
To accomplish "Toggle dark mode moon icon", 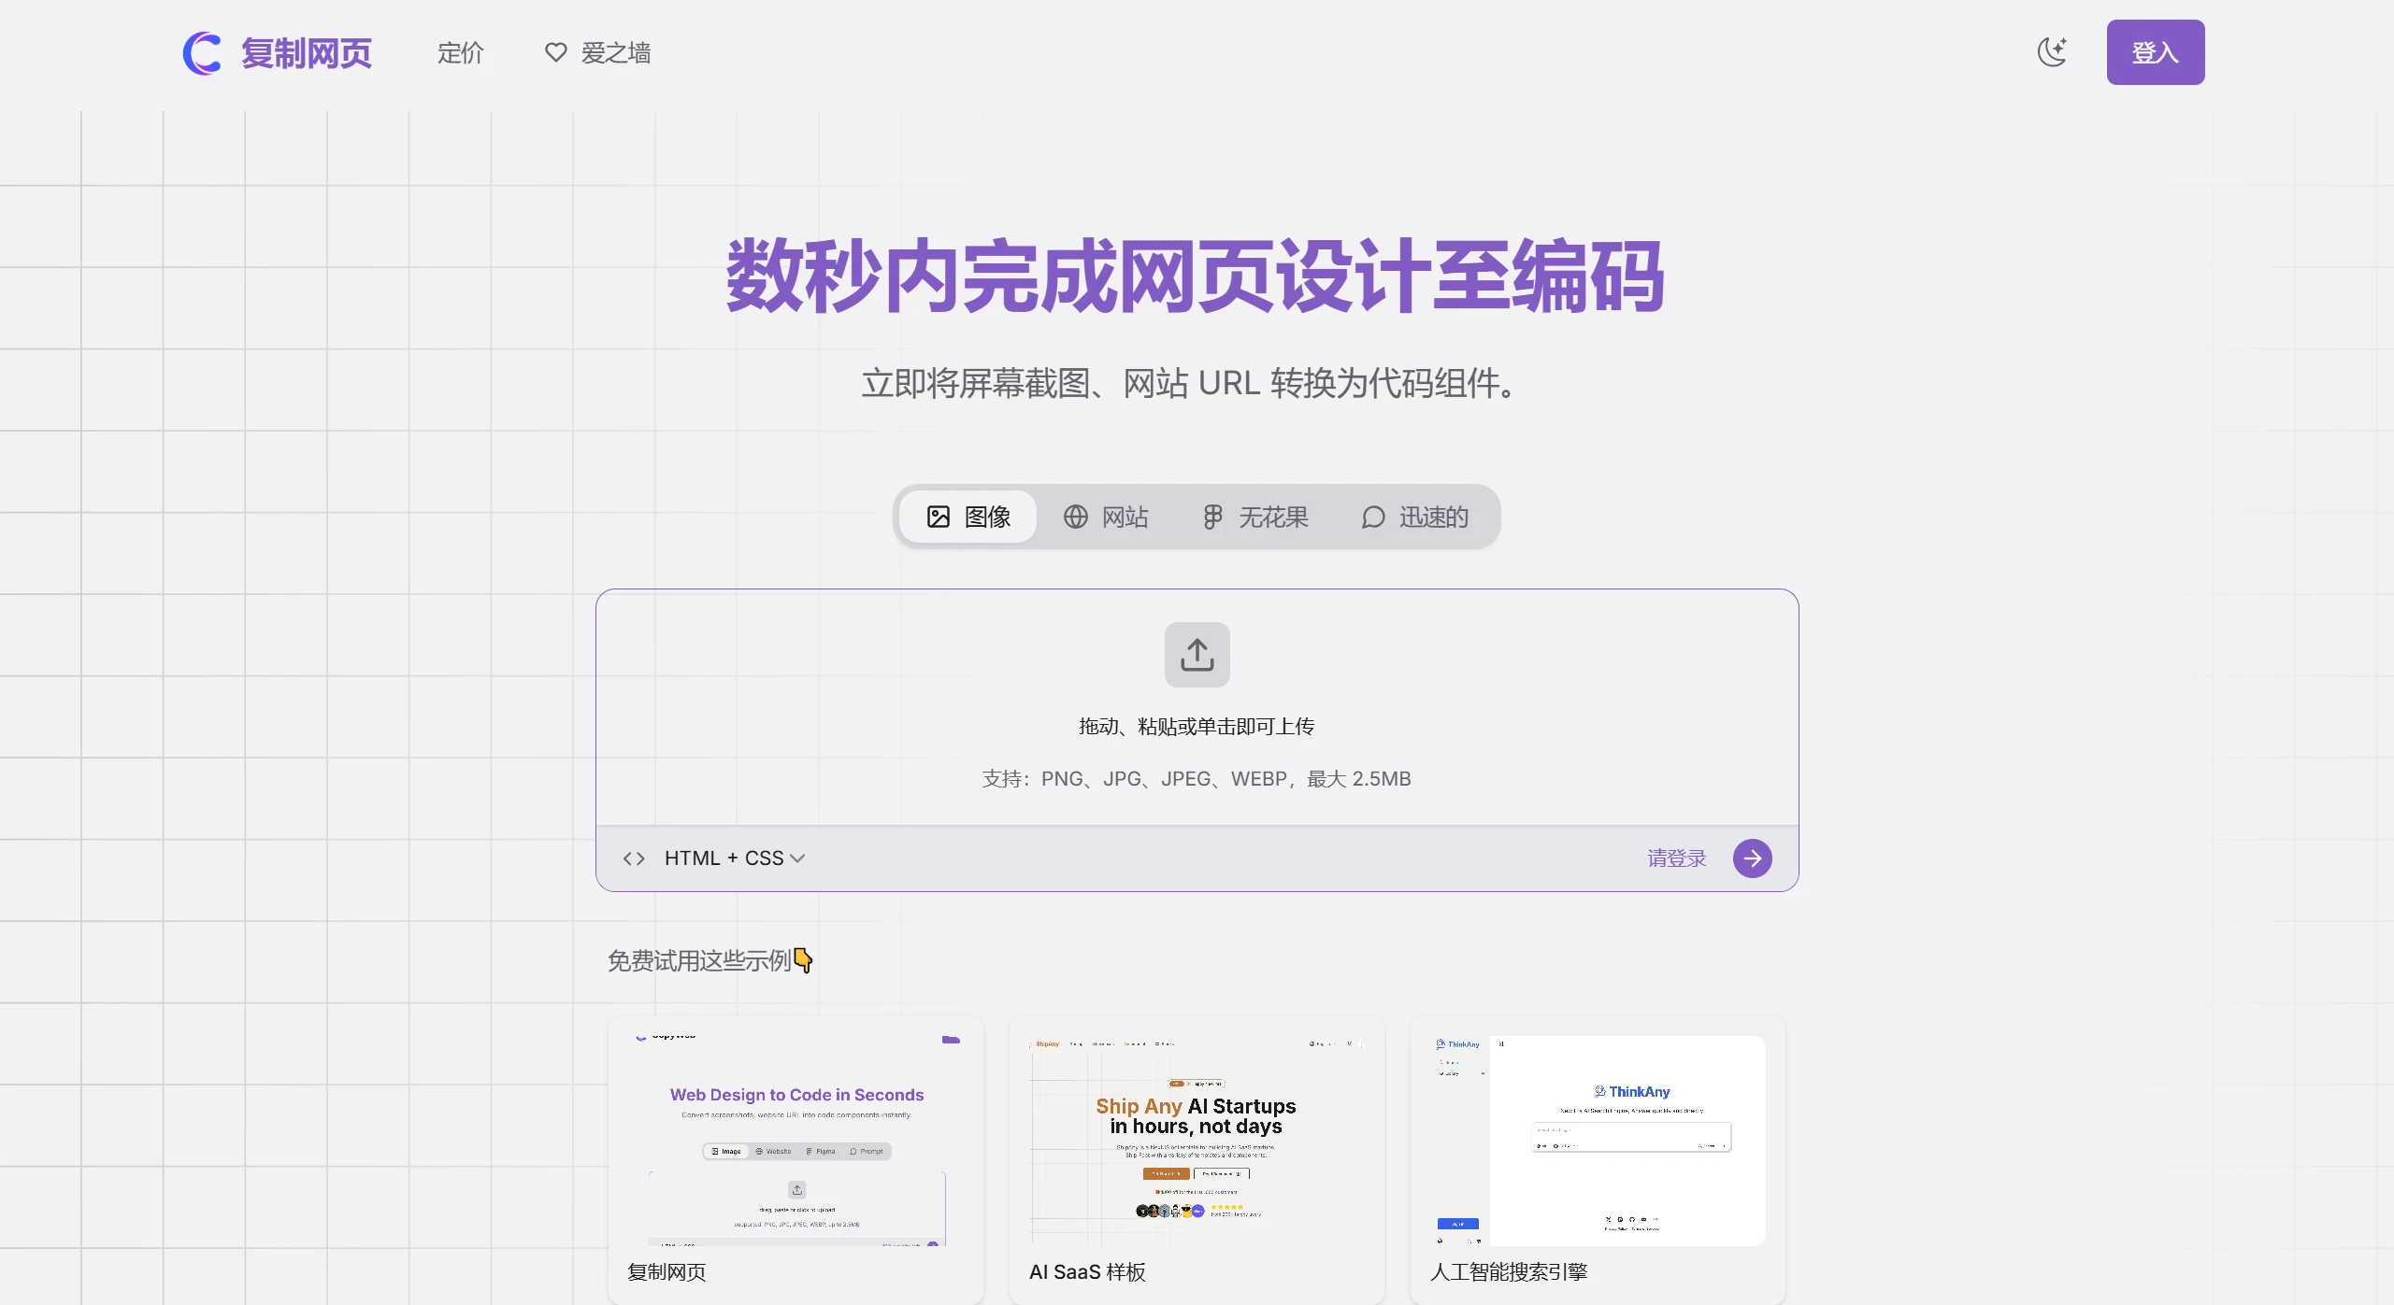I will [x=2053, y=51].
